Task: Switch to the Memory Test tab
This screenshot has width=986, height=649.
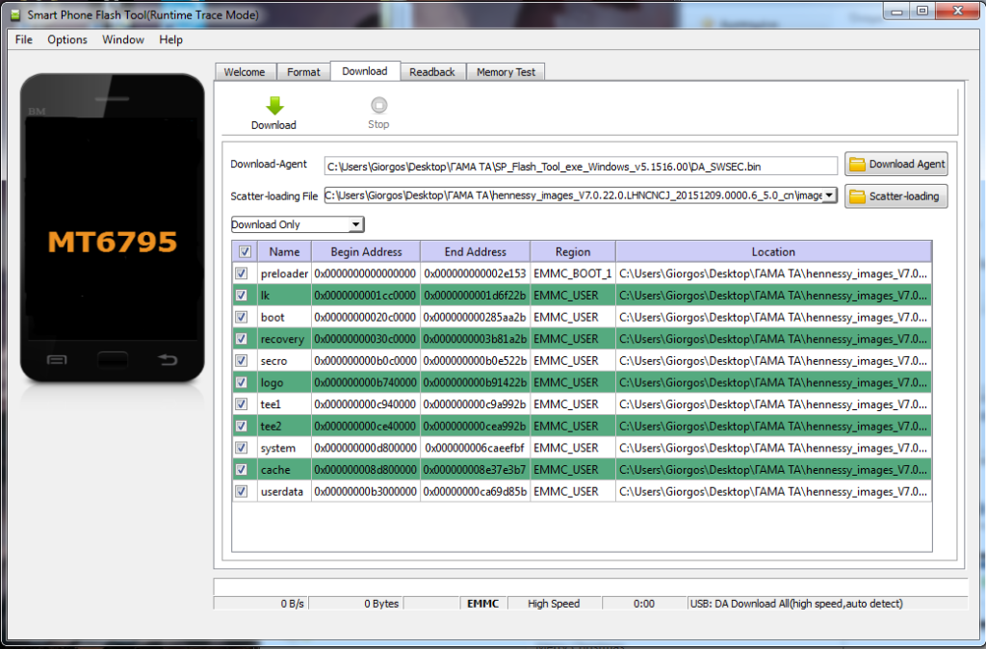Action: (506, 72)
